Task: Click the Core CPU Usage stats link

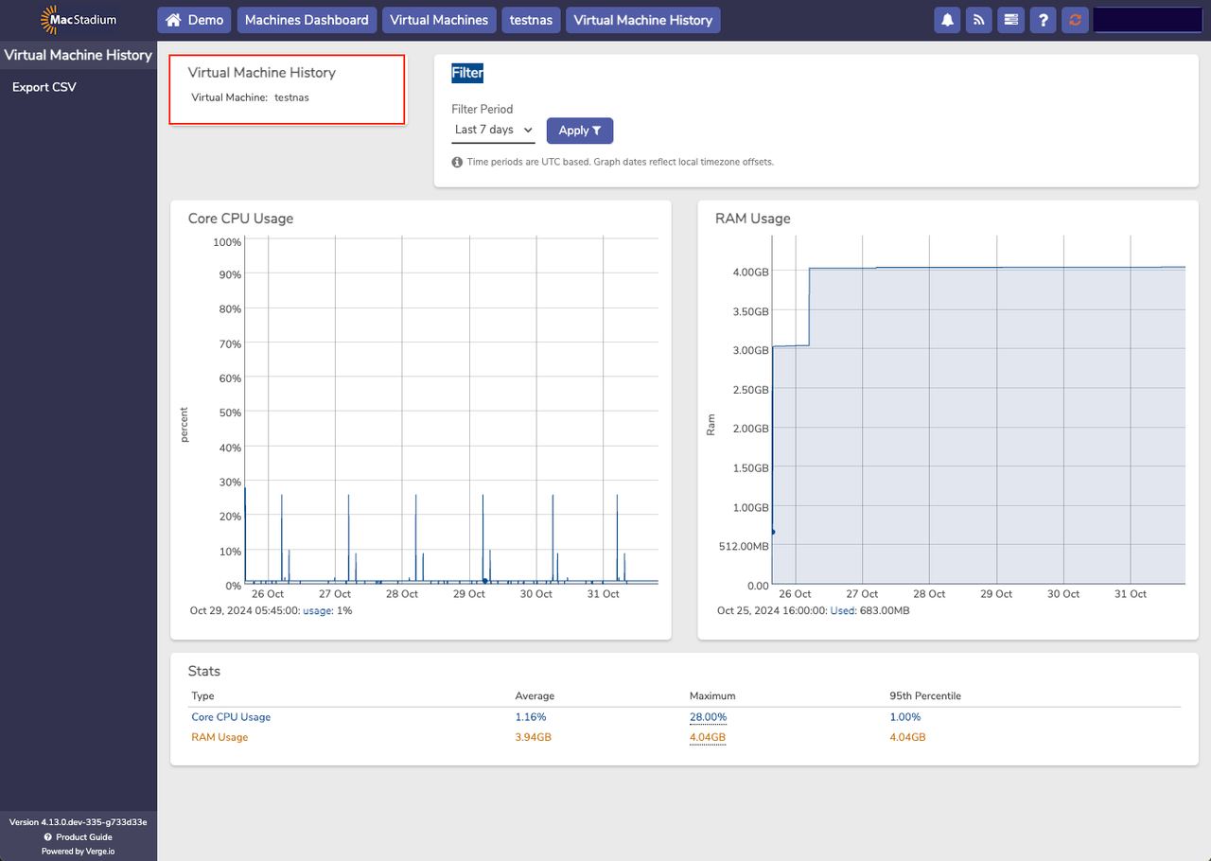Action: [x=231, y=717]
